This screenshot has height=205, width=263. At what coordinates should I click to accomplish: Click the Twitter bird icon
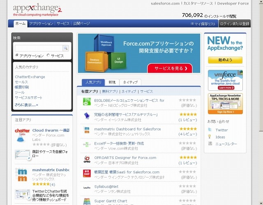pyautogui.click(x=210, y=129)
